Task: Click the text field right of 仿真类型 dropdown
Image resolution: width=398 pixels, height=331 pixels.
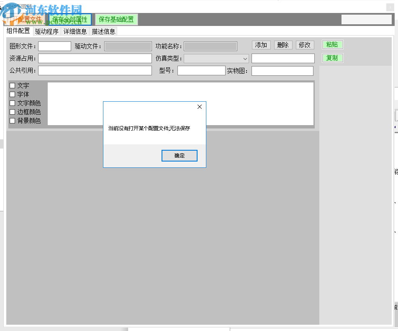Action: pyautogui.click(x=283, y=59)
